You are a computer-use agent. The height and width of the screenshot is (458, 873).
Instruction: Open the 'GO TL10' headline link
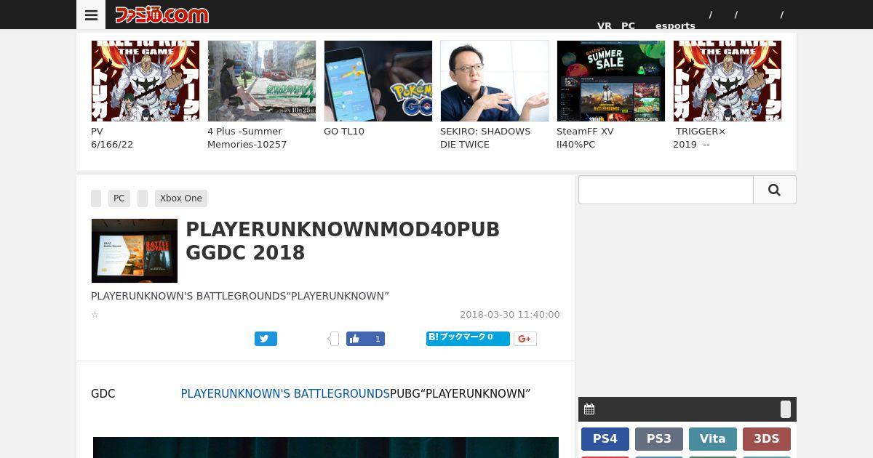point(344,132)
